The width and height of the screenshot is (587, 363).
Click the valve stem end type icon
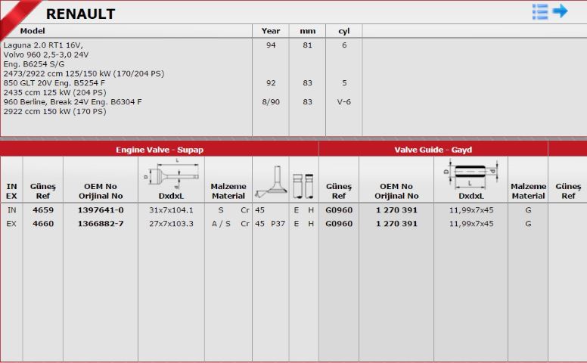pyautogui.click(x=303, y=185)
